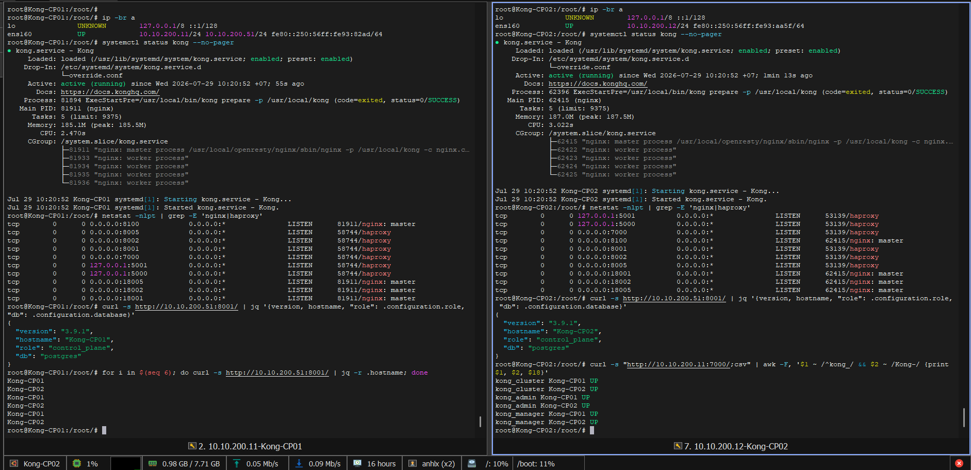971x470 pixels.
Task: Click "0.0.0.0:18005" listen address in CP01
Action: click(117, 282)
